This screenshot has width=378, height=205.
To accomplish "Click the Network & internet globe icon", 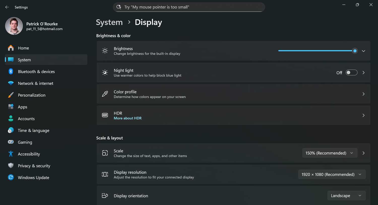I will coord(11,83).
